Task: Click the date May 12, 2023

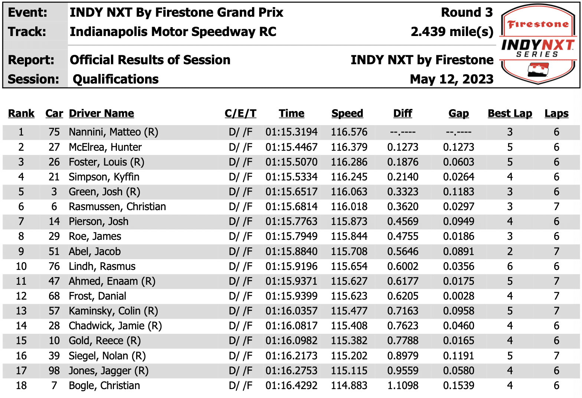Action: (452, 79)
